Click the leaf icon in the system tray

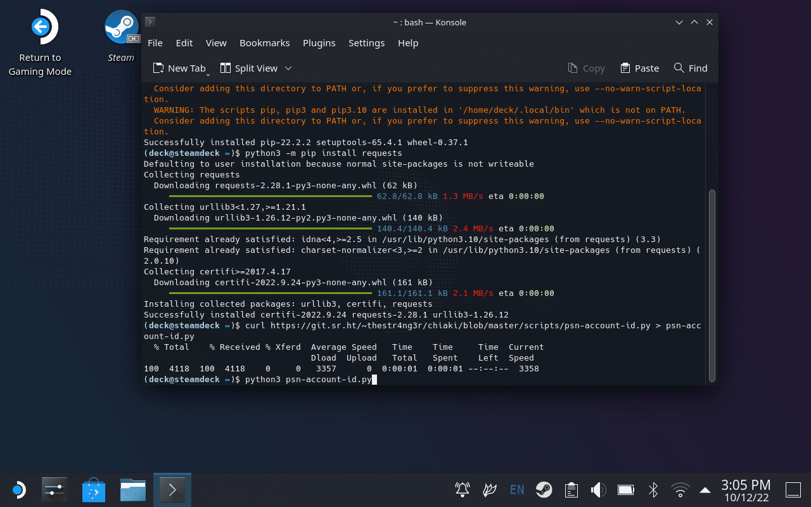click(x=490, y=489)
